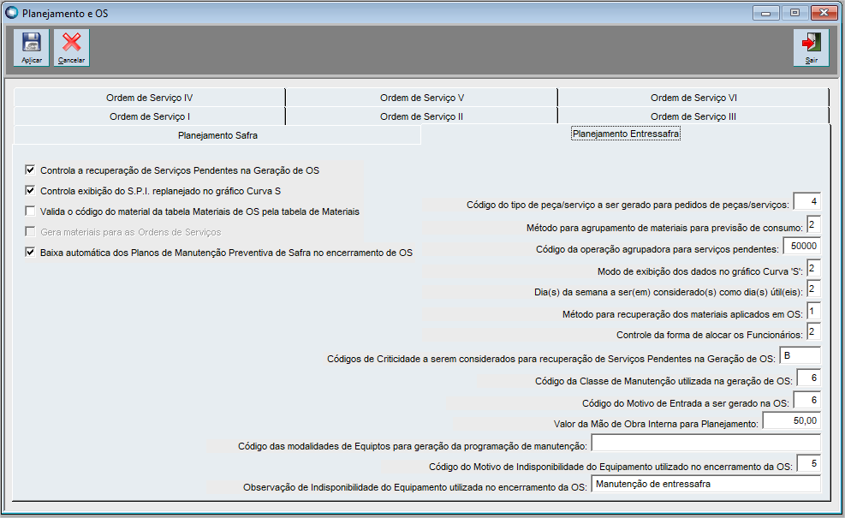Edit código do tipo de peça/serviço field

pyautogui.click(x=806, y=201)
